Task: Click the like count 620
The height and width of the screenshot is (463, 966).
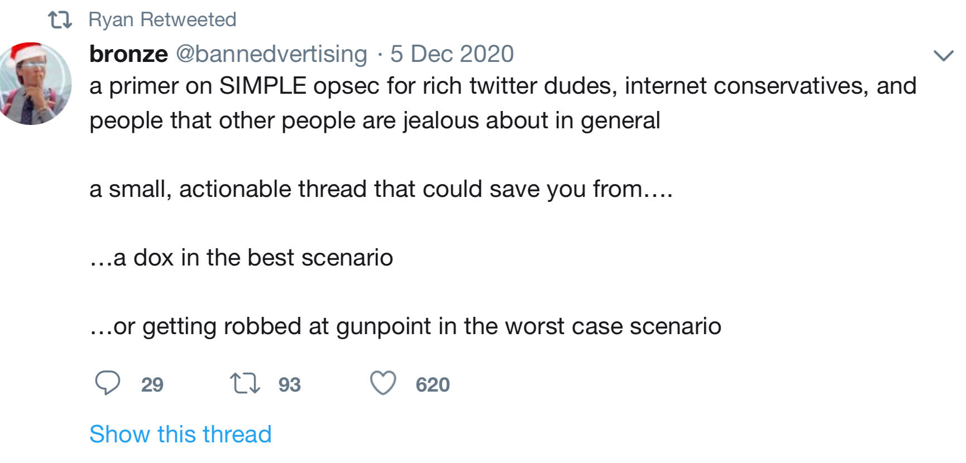Action: click(x=432, y=385)
